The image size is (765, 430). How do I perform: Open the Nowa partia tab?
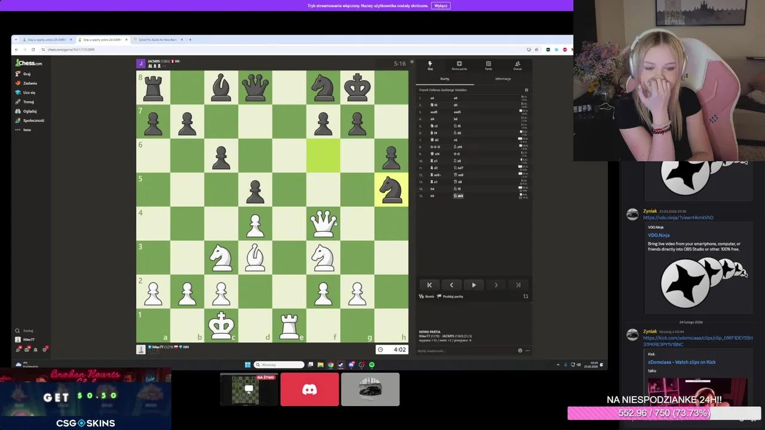[x=459, y=65]
